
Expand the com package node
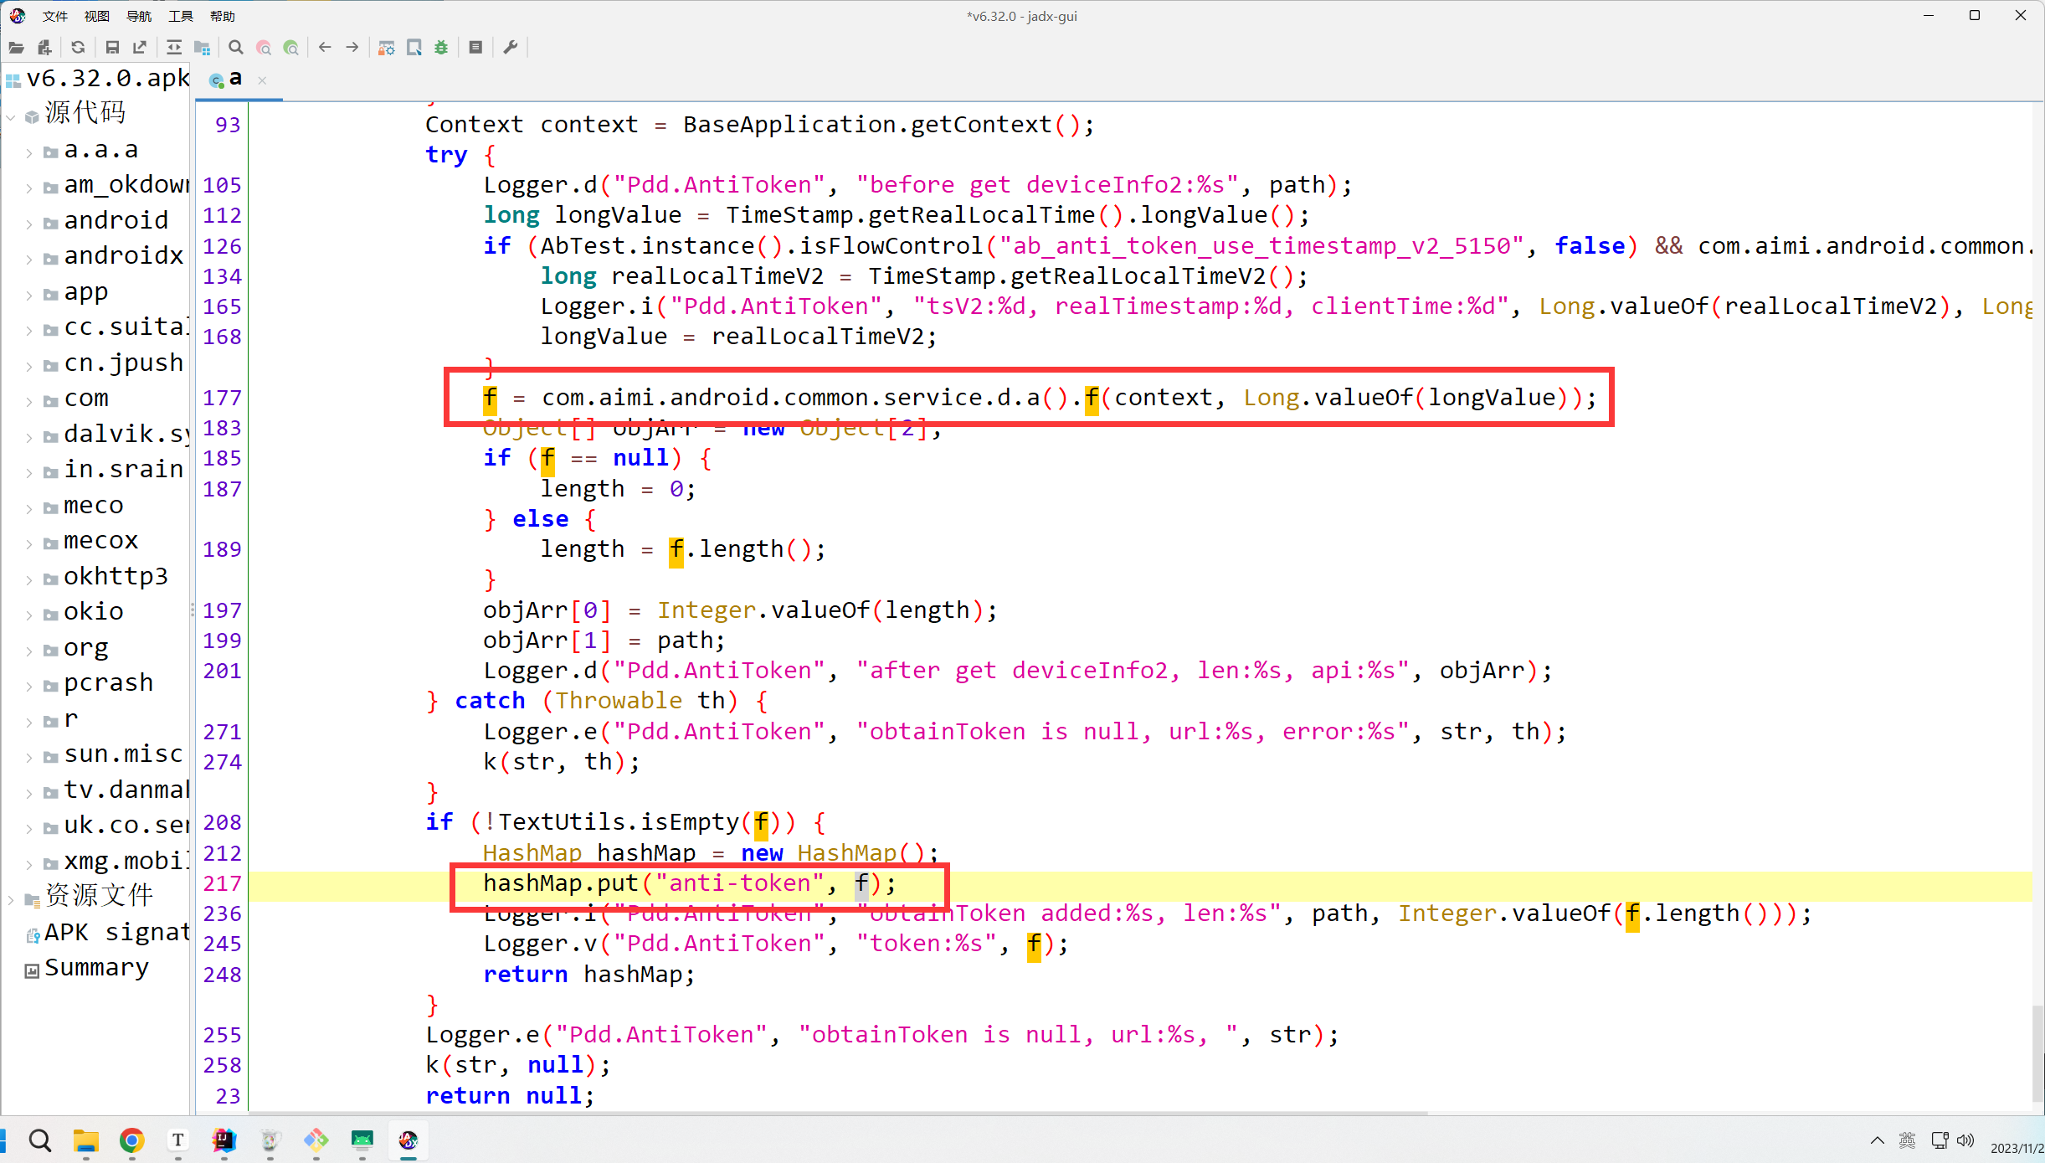point(29,401)
